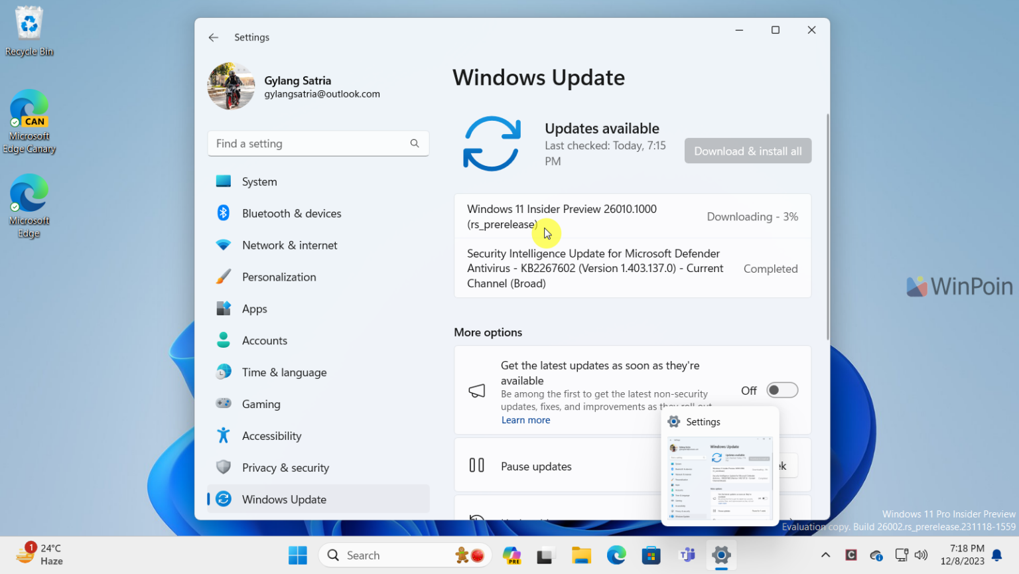
Task: Select the Personalization section
Action: (279, 277)
